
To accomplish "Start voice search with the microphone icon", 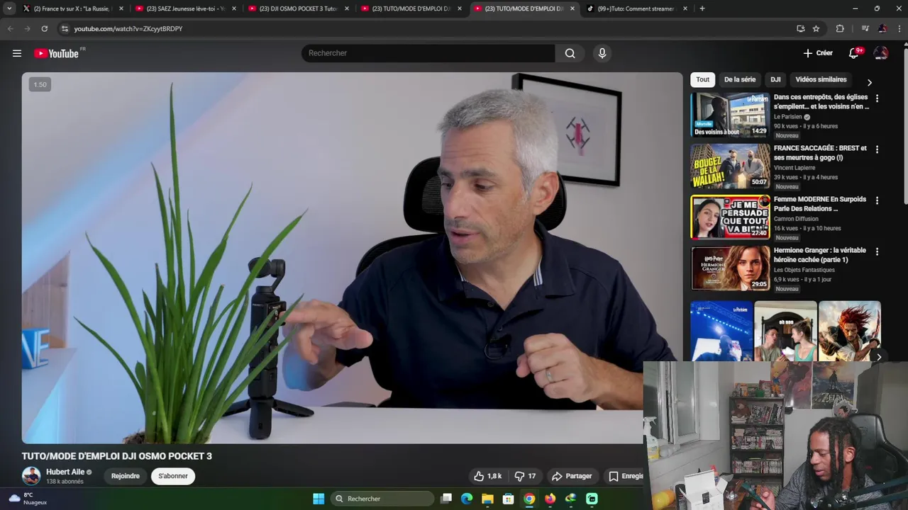I will (x=602, y=53).
